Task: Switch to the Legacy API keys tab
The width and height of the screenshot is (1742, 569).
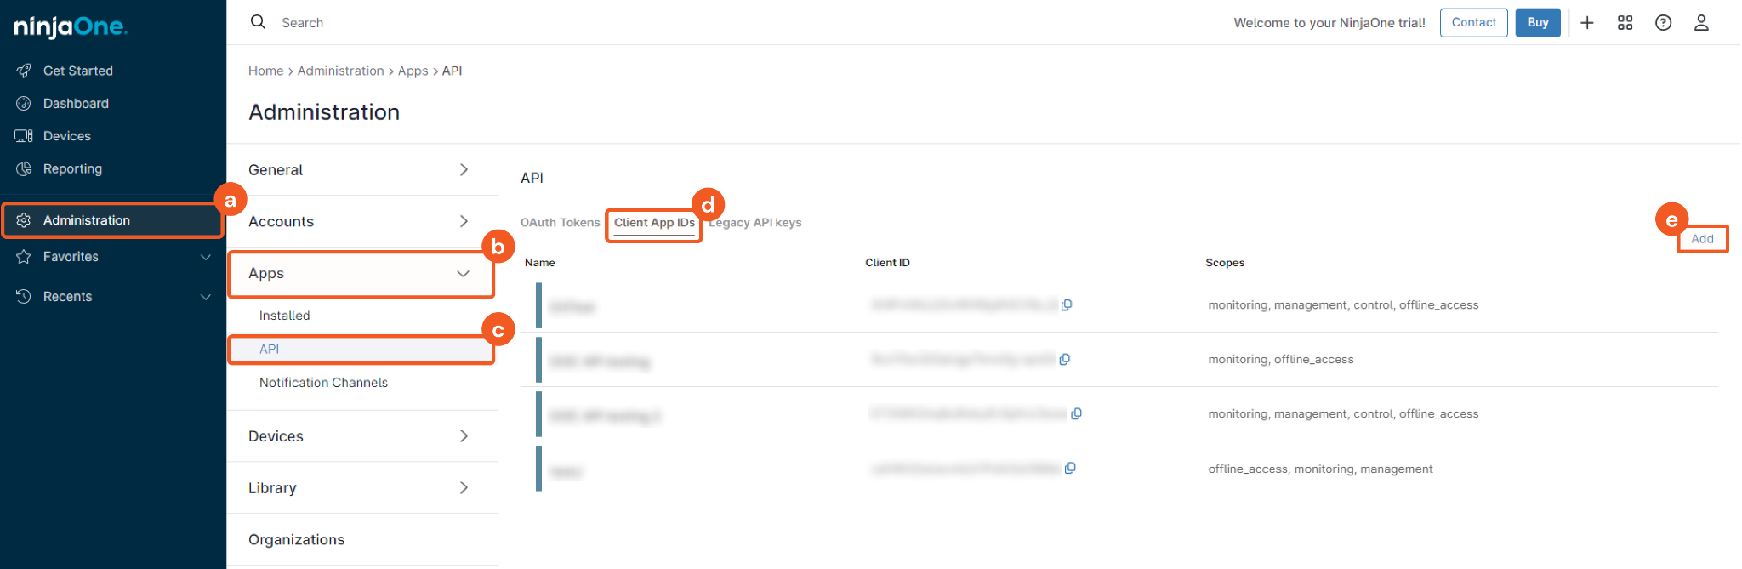Action: click(755, 223)
